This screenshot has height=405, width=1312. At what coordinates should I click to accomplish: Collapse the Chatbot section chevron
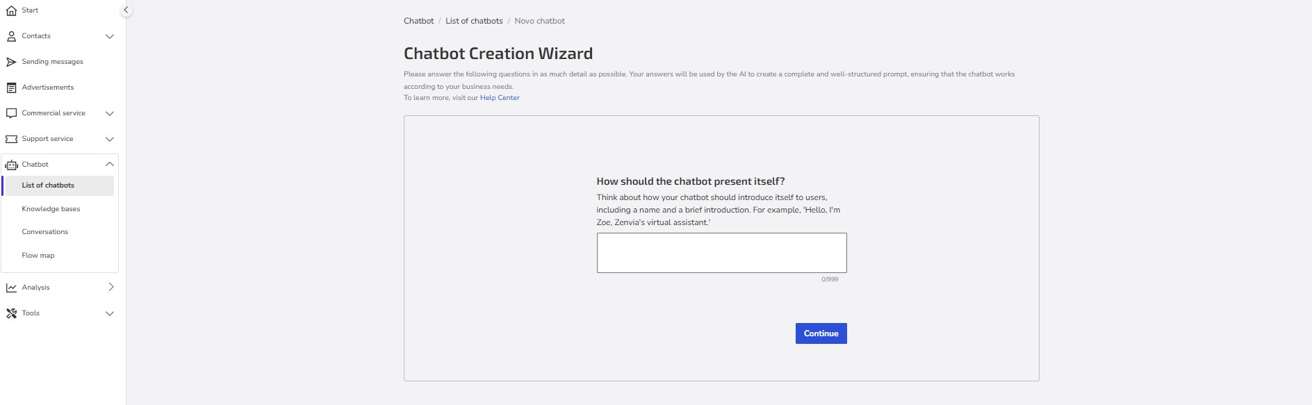109,165
